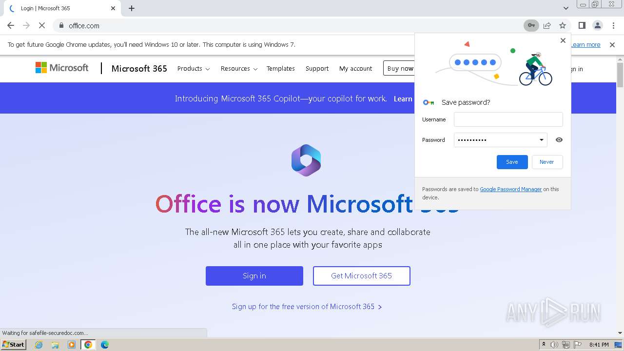The image size is (624, 351).
Task: Open the Microsoft 365 home link
Action: point(139,69)
